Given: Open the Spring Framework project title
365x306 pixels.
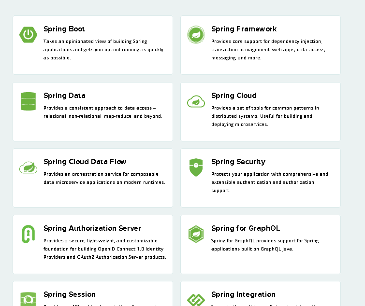Looking at the screenshot, I should [244, 29].
